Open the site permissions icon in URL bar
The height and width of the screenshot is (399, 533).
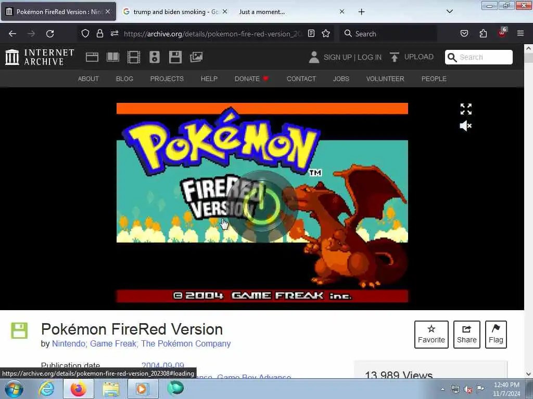pos(115,33)
